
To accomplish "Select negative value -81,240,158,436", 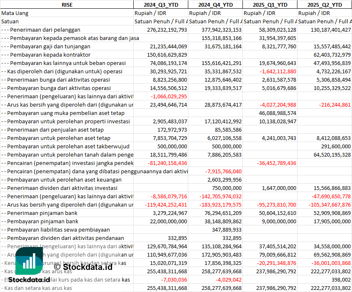I will tap(167, 163).
